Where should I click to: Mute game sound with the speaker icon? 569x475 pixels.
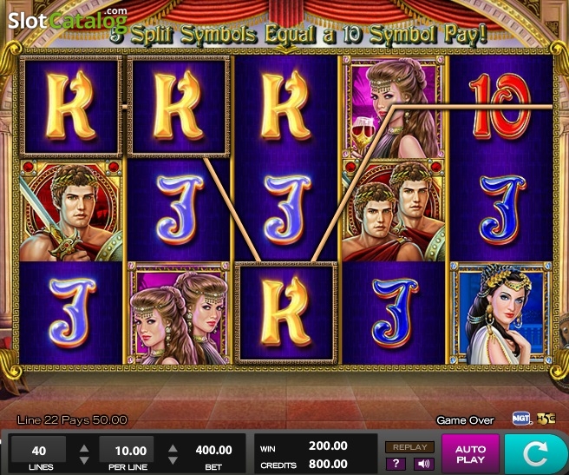point(423,464)
